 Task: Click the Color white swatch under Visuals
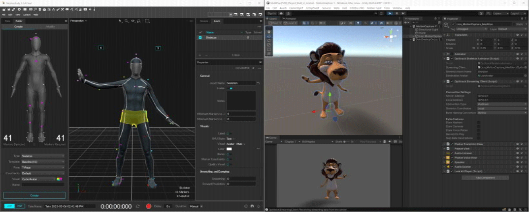[x=229, y=149]
